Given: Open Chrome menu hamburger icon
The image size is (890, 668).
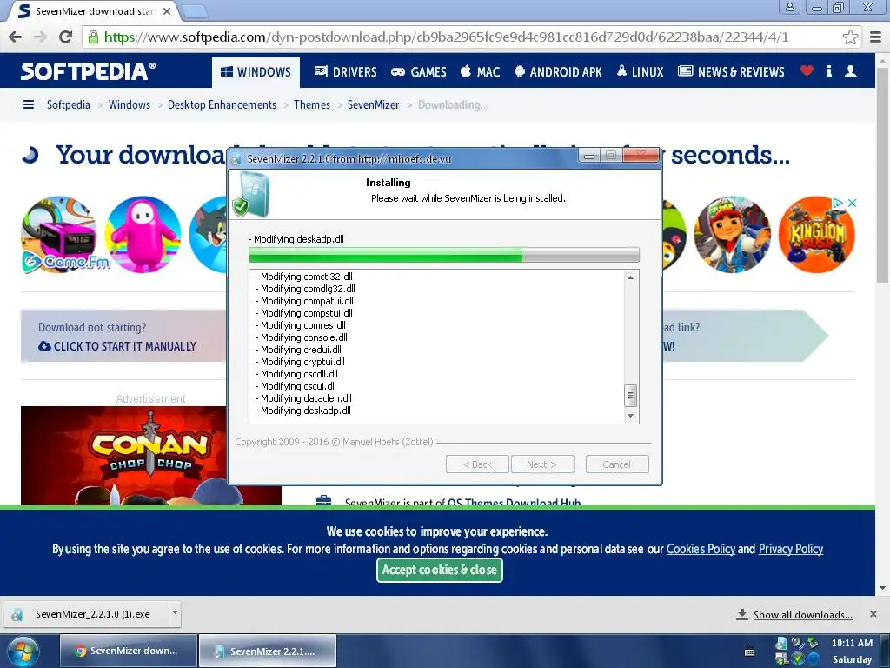Looking at the screenshot, I should pos(876,37).
